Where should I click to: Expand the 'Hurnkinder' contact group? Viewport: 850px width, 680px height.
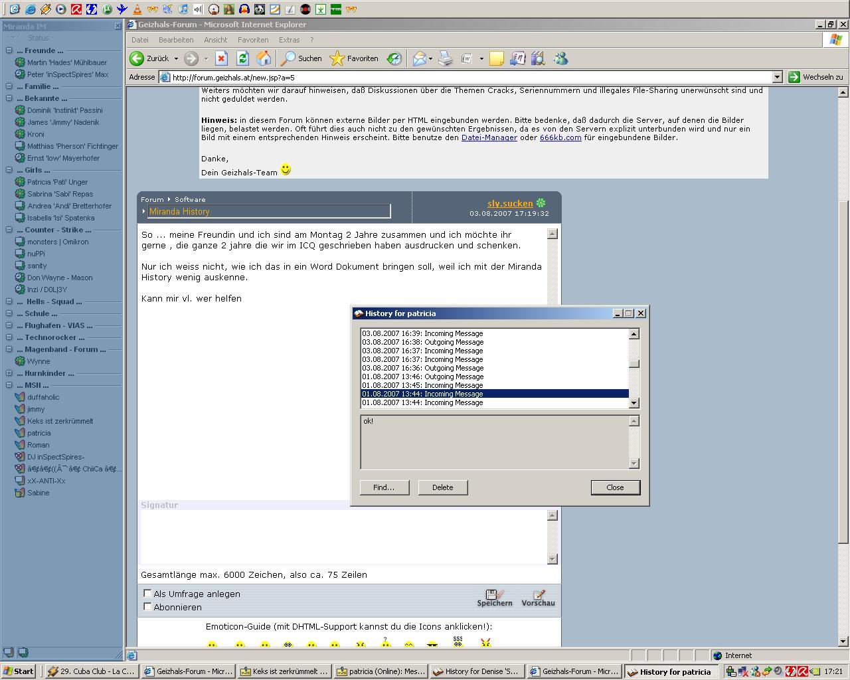[9, 373]
